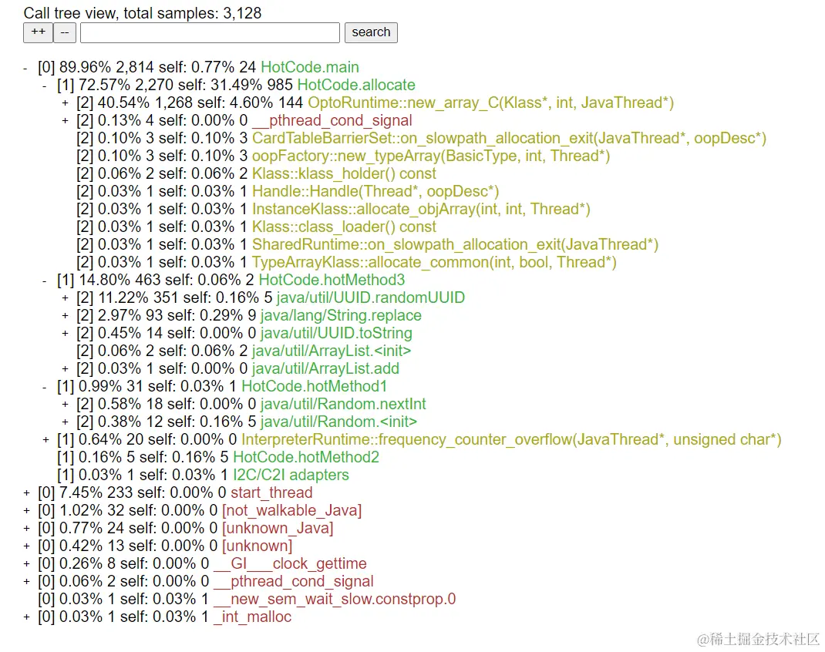Select HotCode.main method name
825x652 pixels.
310,67
